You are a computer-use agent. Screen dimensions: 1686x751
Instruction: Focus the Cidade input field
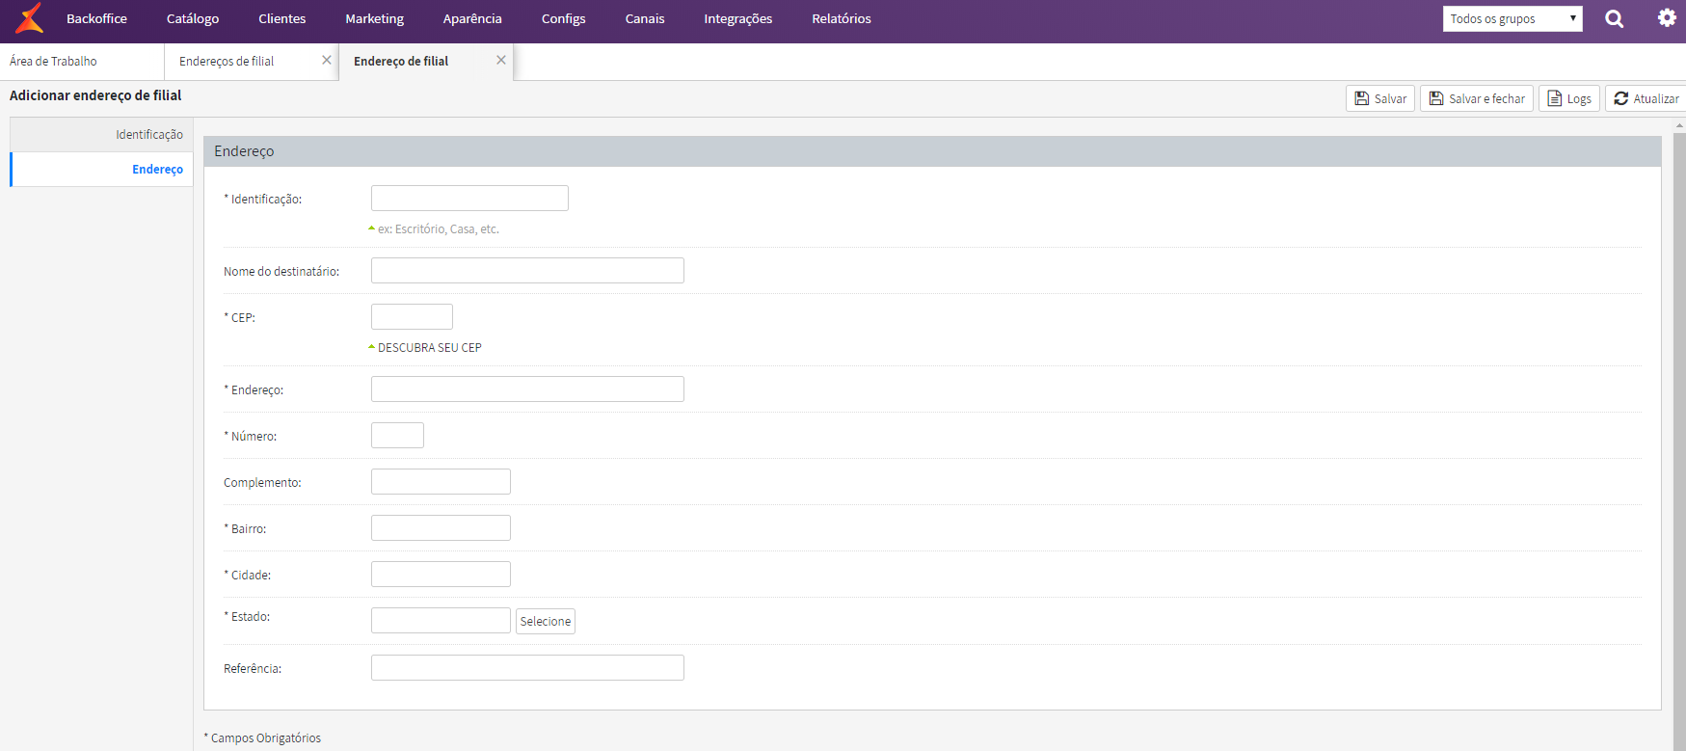point(441,574)
